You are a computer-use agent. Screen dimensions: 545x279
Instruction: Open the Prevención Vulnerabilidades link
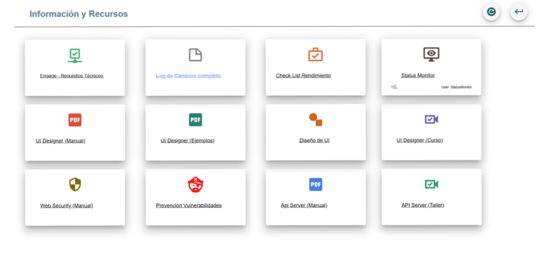(x=188, y=205)
